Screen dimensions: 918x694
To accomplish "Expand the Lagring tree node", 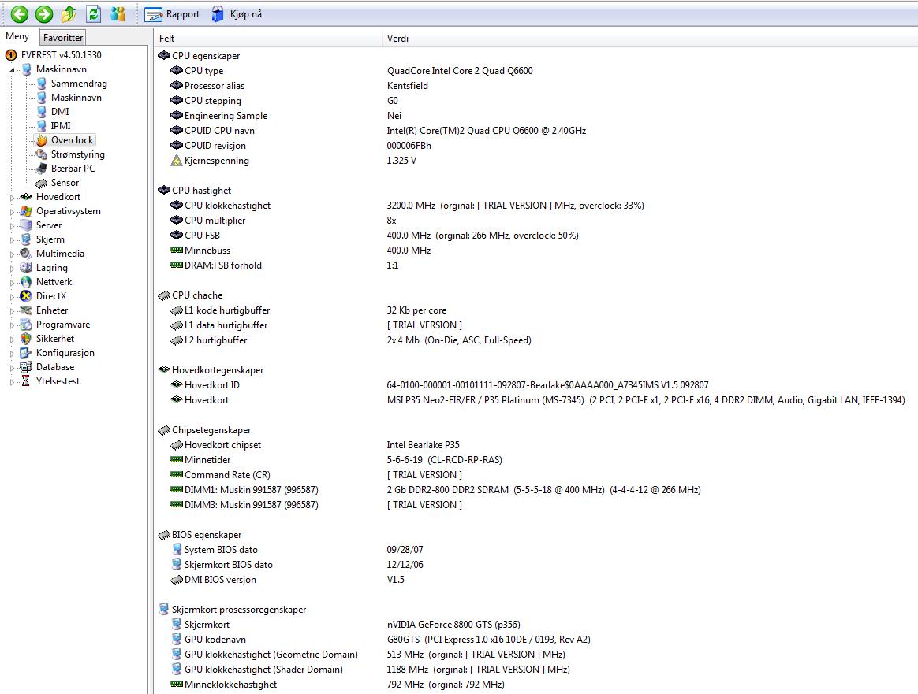I will [x=12, y=269].
